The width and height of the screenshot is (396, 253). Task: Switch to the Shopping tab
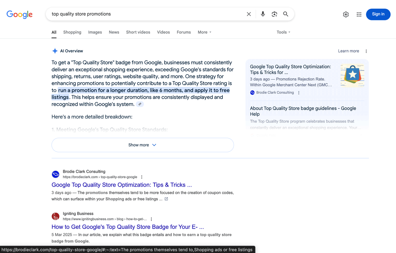click(x=72, y=32)
